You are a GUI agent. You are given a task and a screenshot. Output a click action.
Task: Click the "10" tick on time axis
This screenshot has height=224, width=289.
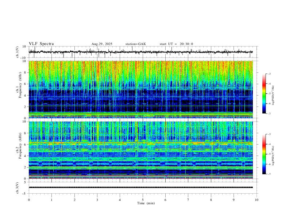click(x=257, y=200)
